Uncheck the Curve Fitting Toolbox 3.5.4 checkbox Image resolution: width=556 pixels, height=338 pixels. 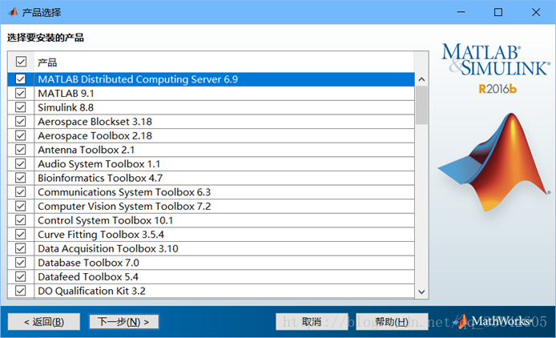21,235
